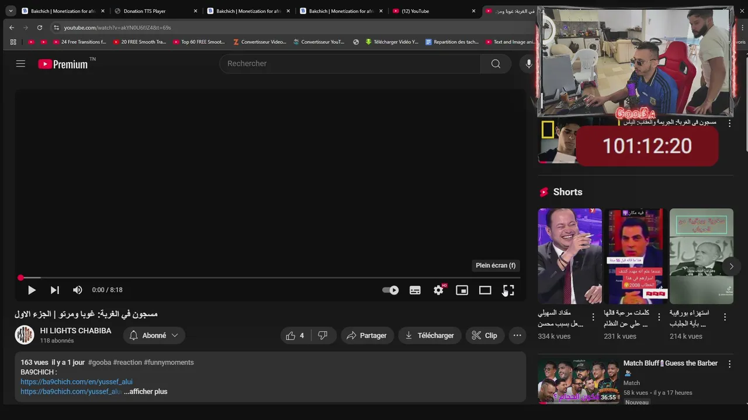Viewport: 748px width, 420px height.
Task: Close the (12) YouTube tab
Action: click(473, 11)
